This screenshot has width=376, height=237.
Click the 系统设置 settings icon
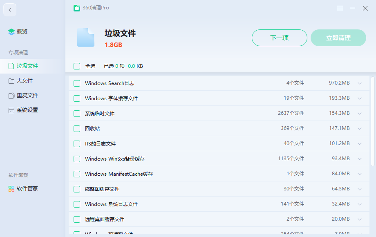pos(11,110)
